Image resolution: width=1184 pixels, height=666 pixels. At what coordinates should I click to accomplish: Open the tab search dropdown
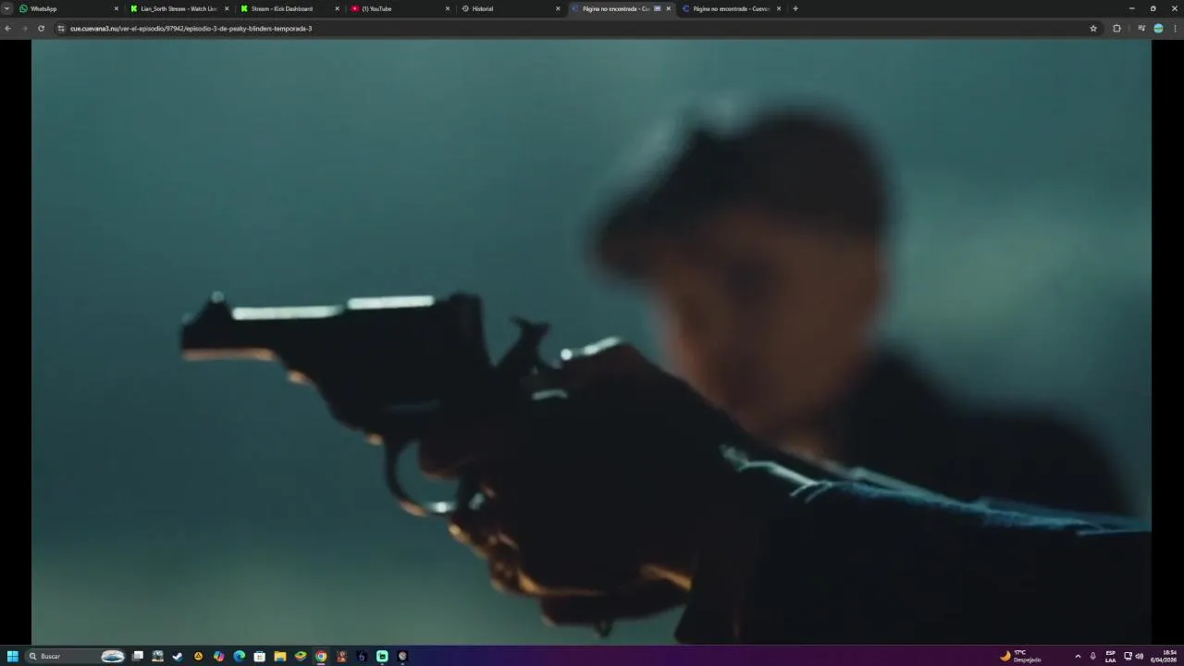click(6, 8)
